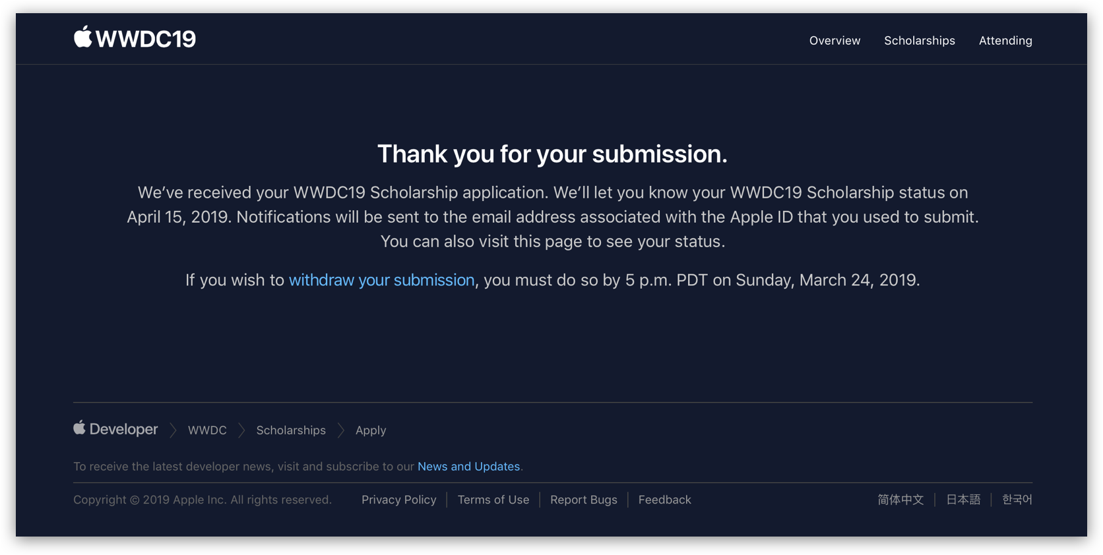Switch language to 한국어

[1017, 500]
